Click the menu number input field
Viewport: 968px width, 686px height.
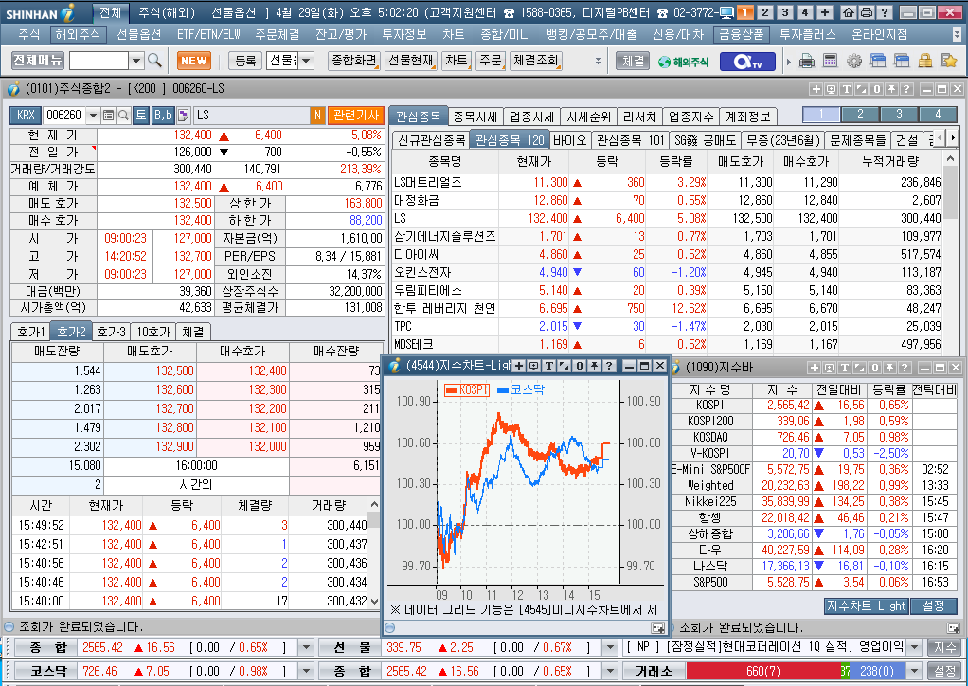pyautogui.click(x=99, y=61)
